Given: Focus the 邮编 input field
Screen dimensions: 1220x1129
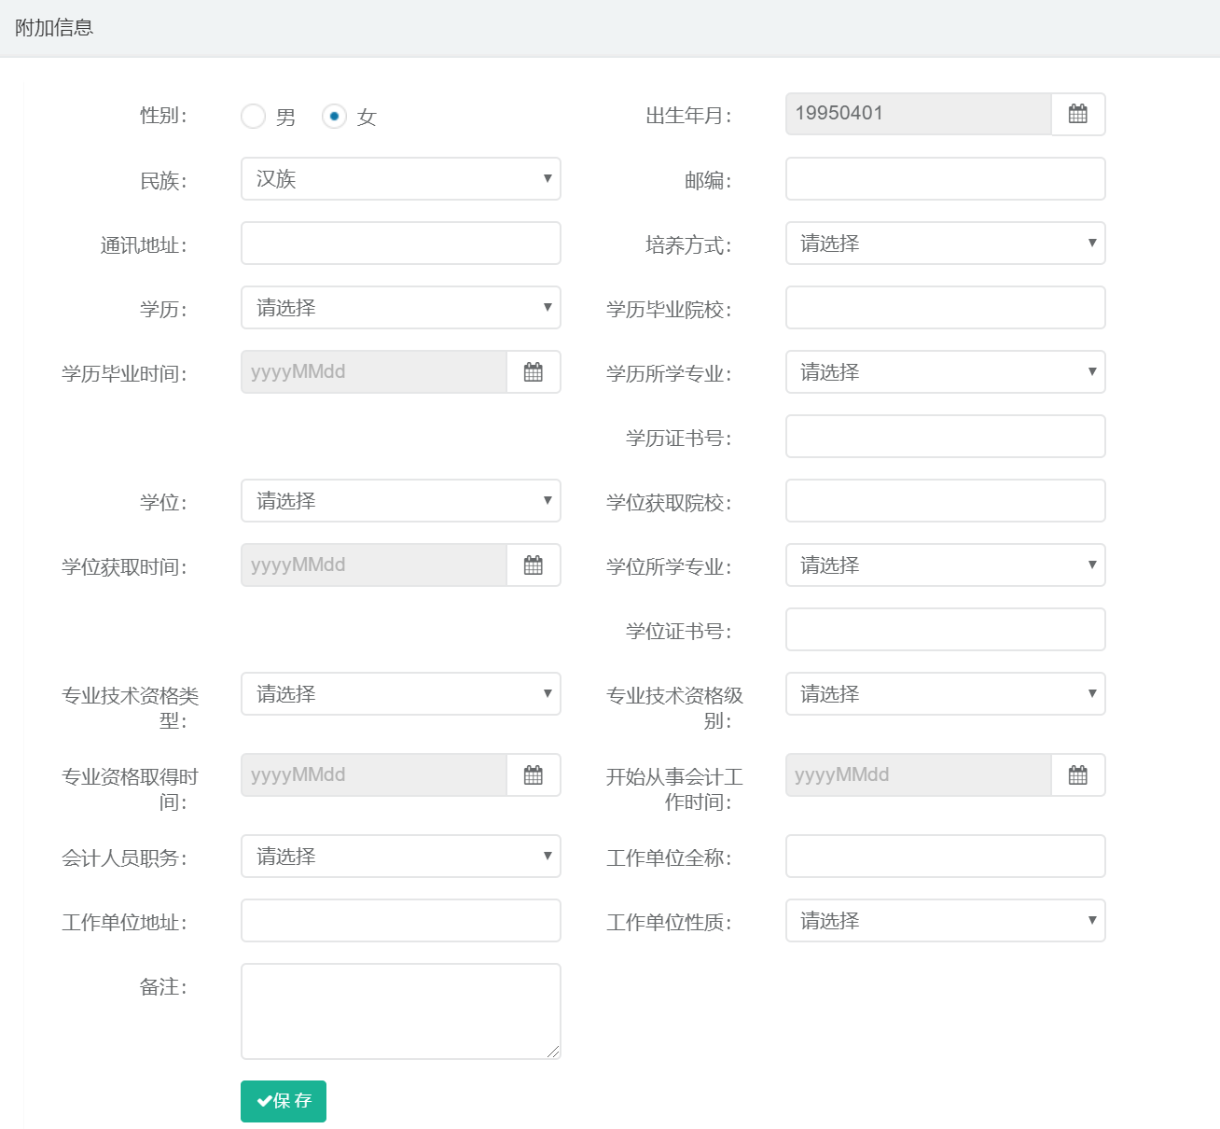Looking at the screenshot, I should pos(945,179).
